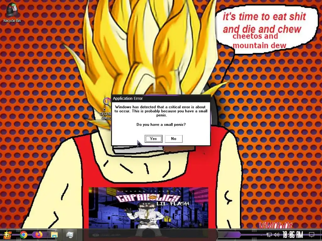Open the volume speaker tray icon

click(276, 235)
